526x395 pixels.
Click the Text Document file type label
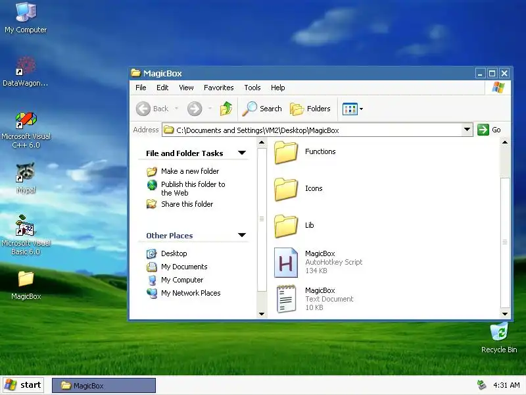[329, 299]
